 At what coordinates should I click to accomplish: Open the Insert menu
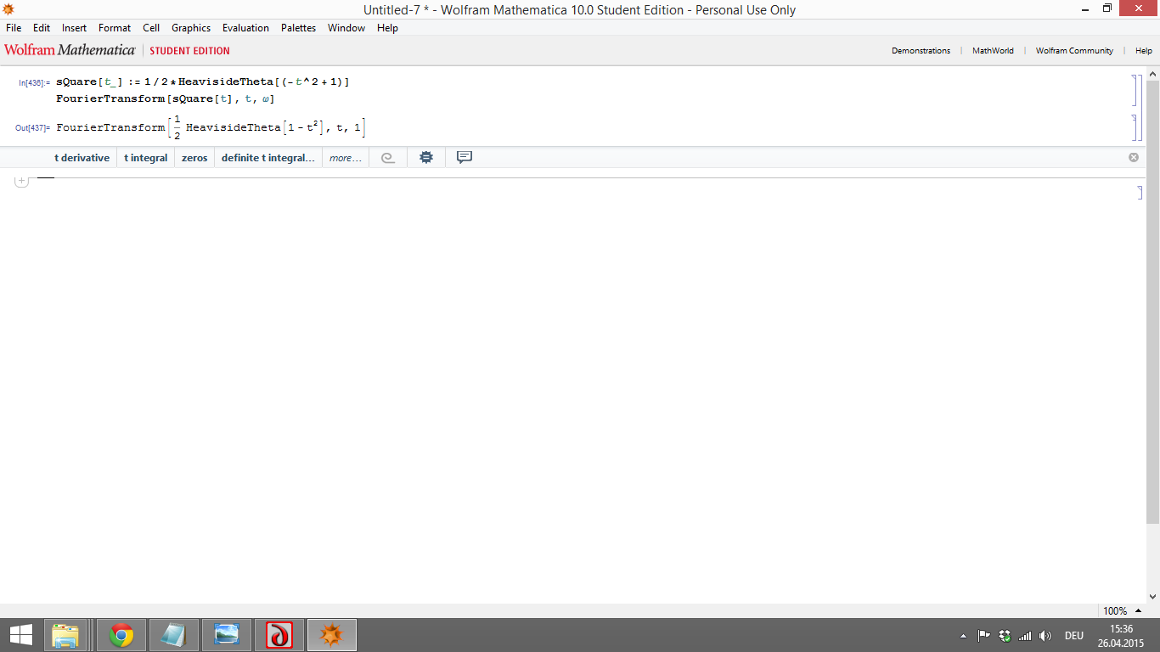coord(75,28)
